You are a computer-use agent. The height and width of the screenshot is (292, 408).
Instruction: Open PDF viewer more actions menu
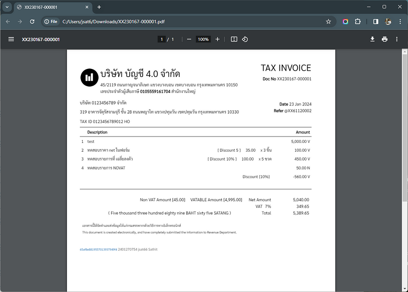pos(397,39)
